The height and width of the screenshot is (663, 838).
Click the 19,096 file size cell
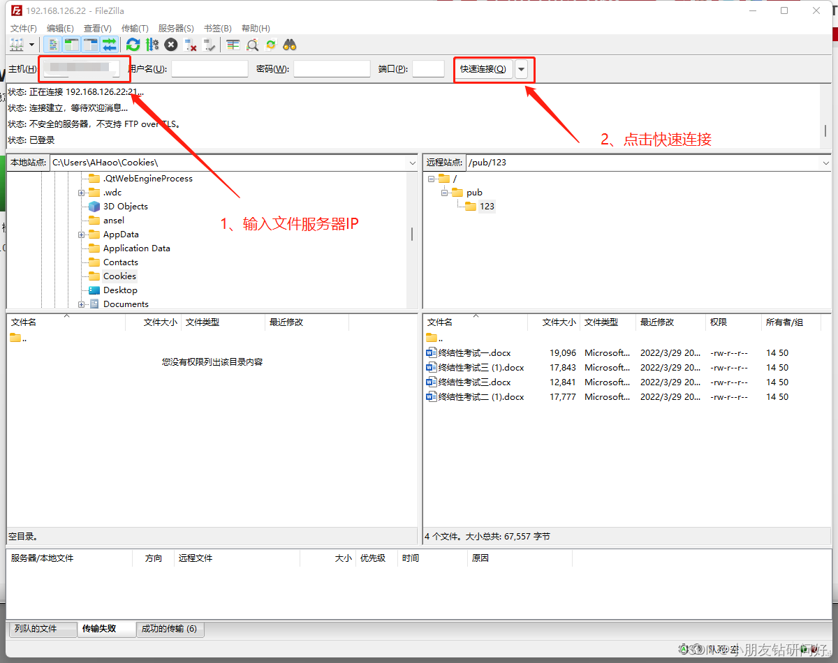pyautogui.click(x=563, y=353)
